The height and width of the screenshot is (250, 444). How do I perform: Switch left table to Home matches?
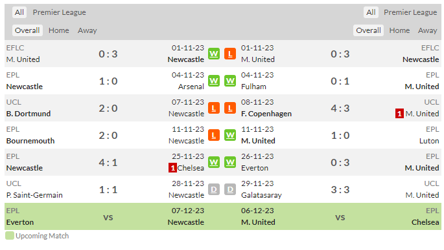(58, 30)
